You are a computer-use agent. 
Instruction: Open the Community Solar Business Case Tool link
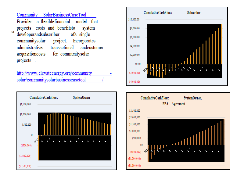tap(52, 15)
